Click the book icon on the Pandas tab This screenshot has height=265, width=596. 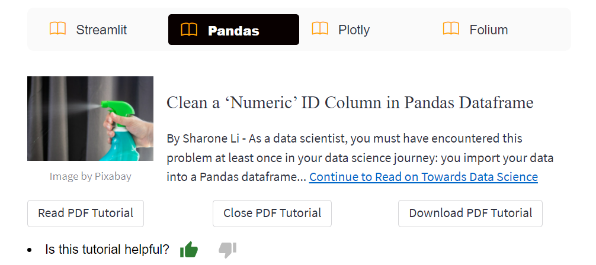[x=189, y=30]
